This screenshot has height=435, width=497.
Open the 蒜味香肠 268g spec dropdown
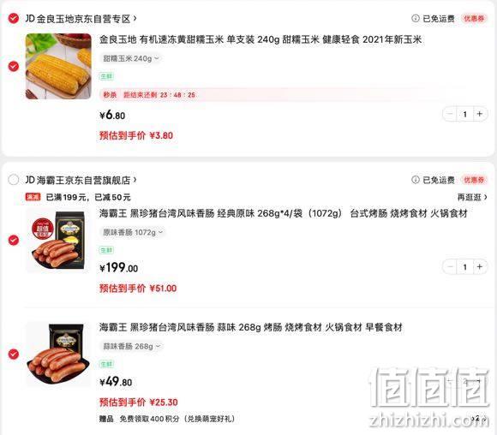click(x=132, y=346)
